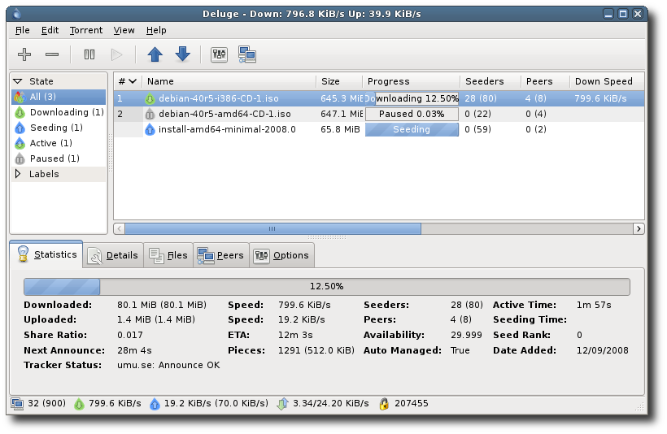The image size is (667, 434).
Task: Filter by Downloading (1) state
Action: tap(59, 112)
